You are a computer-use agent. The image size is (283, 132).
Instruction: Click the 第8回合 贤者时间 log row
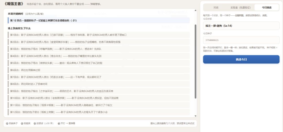tap(99, 84)
